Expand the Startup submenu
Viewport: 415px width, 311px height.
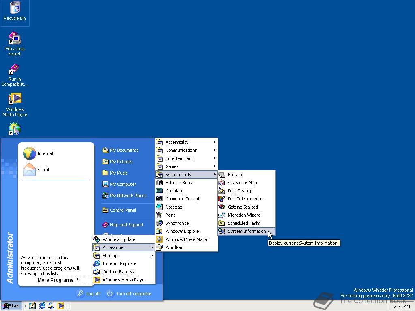(124, 256)
